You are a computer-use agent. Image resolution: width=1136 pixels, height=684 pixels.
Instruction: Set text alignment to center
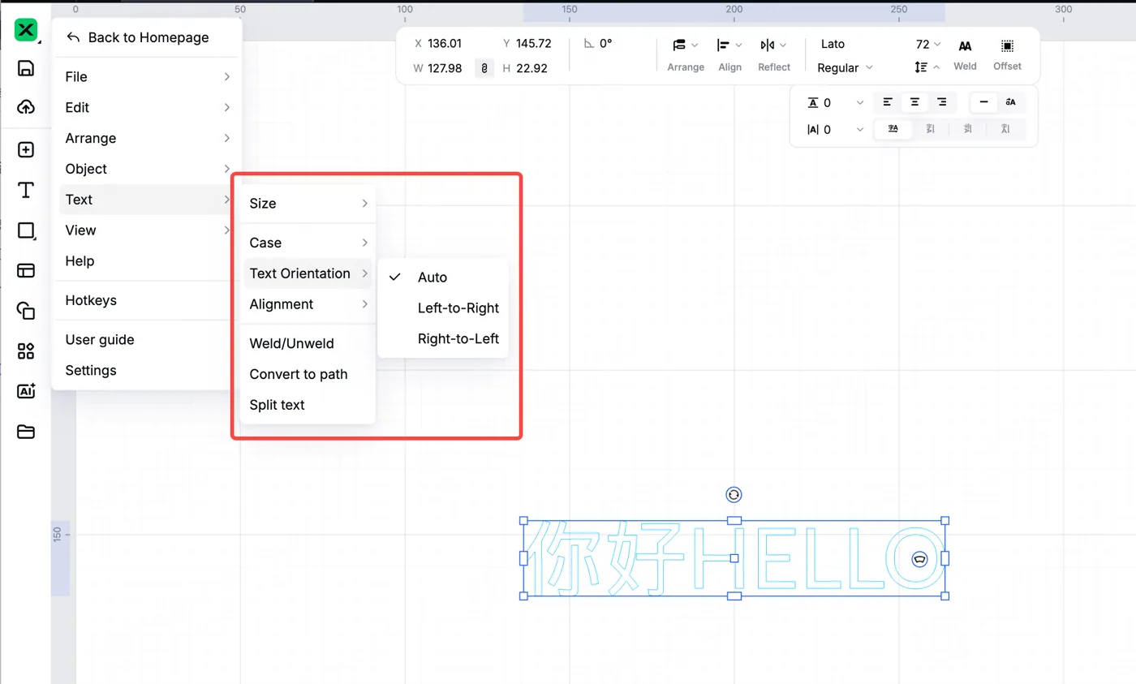click(914, 102)
